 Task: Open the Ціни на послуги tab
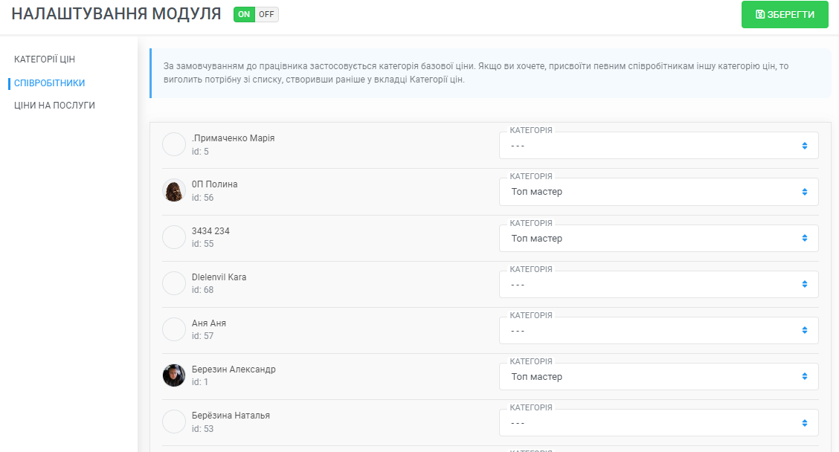54,106
